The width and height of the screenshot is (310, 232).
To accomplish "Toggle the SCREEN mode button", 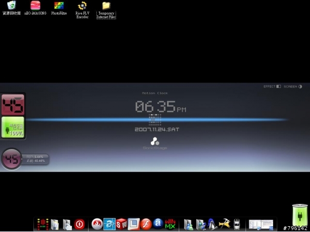I will (x=293, y=87).
